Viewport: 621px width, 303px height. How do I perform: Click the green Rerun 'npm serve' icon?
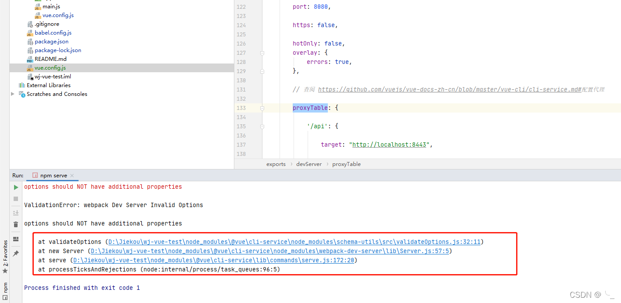pos(15,187)
